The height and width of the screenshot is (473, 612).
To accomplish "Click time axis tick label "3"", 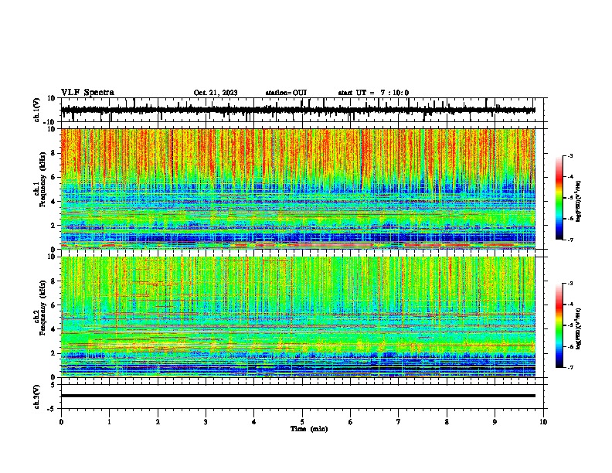I will [x=206, y=422].
